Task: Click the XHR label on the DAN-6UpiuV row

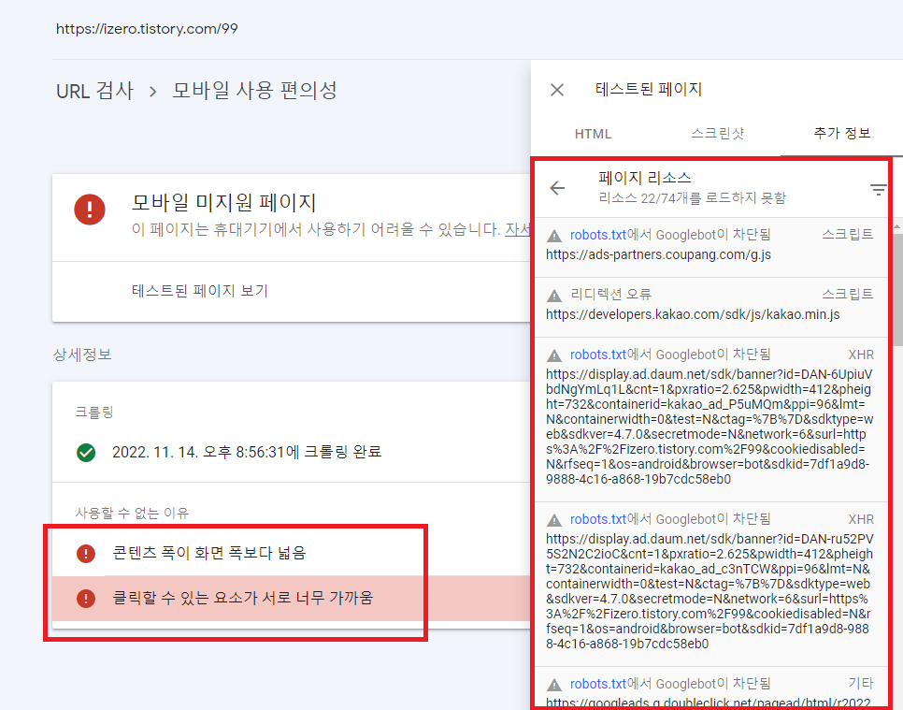Action: pyautogui.click(x=861, y=355)
